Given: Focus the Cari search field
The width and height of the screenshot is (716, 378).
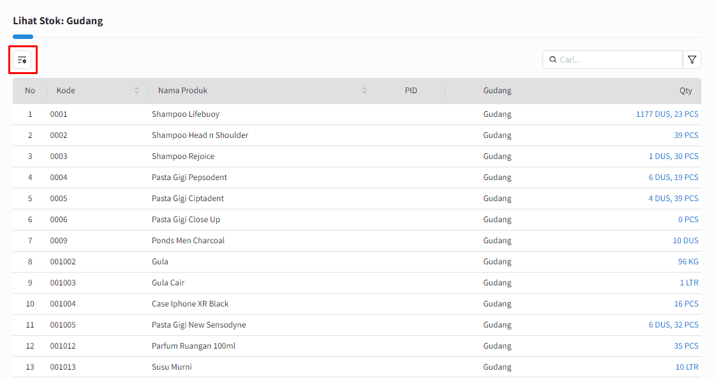Looking at the screenshot, I should [613, 60].
